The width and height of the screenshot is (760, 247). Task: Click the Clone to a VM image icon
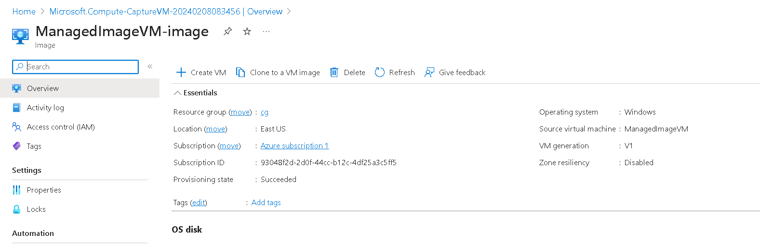(240, 72)
